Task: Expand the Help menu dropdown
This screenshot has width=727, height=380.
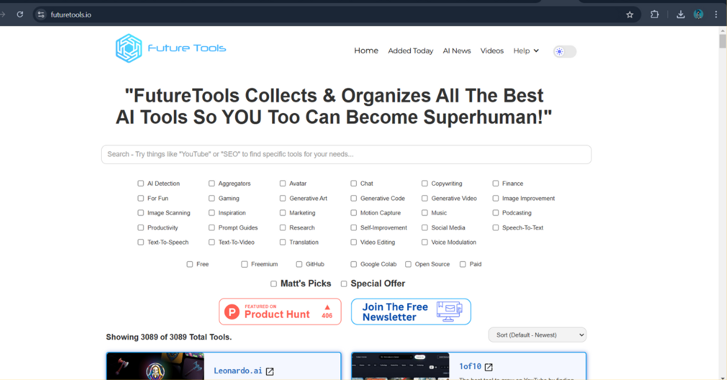Action: 526,51
